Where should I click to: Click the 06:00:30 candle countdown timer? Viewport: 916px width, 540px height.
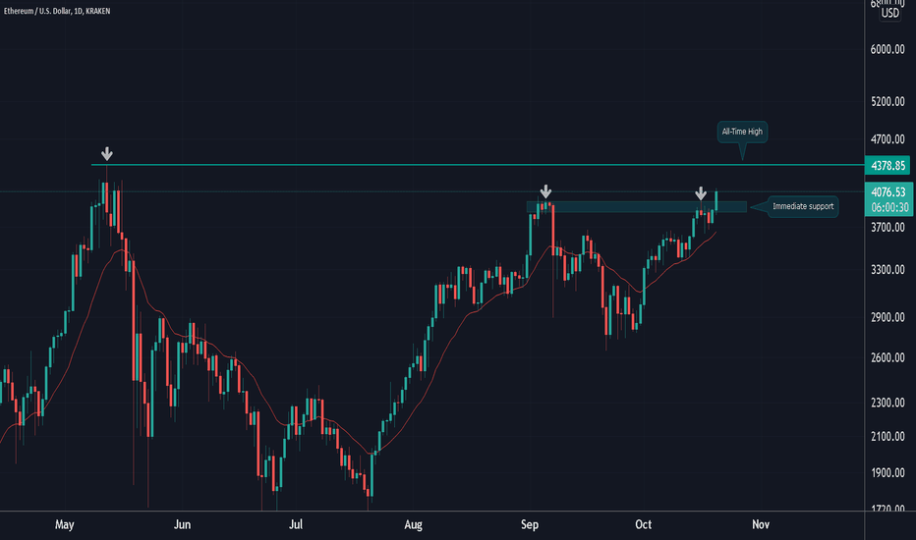point(889,207)
